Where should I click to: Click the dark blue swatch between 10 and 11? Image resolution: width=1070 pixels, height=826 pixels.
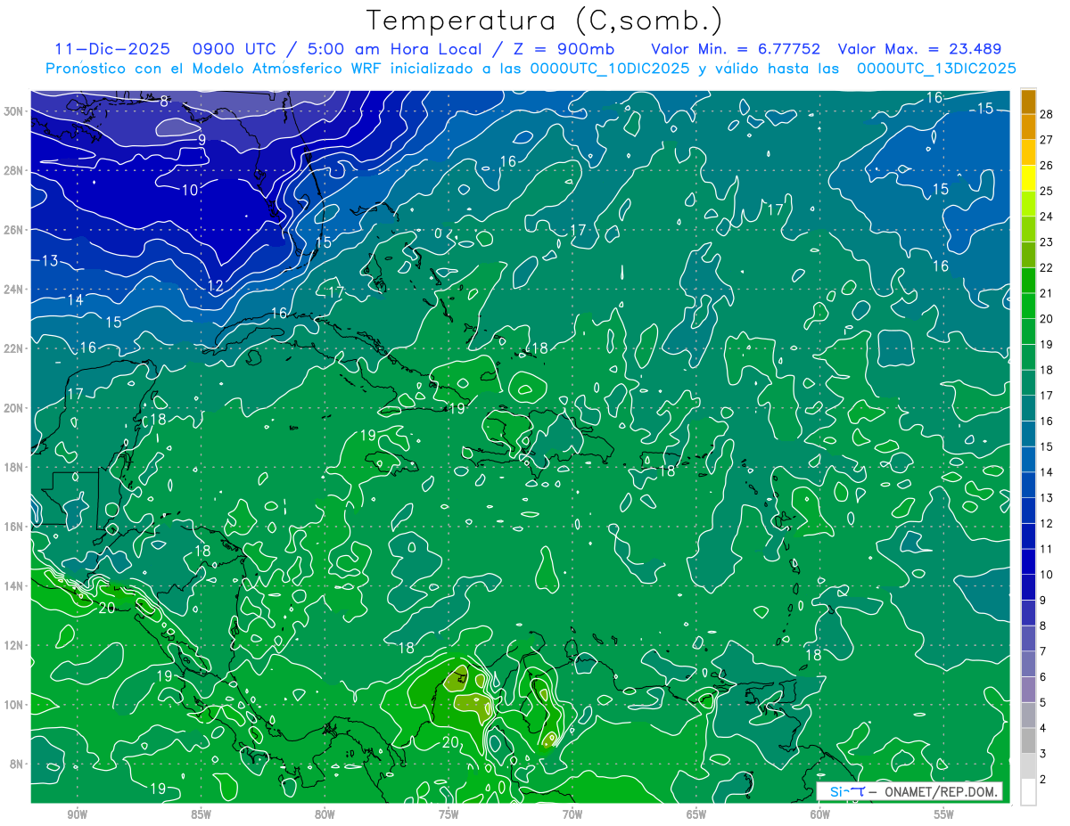[1029, 562]
